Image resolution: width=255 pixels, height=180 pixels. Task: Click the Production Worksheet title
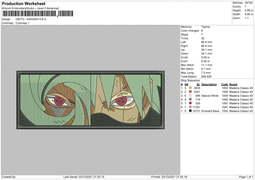pos(23,3)
